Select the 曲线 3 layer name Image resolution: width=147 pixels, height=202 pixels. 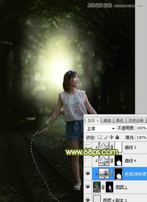[x=130, y=147]
